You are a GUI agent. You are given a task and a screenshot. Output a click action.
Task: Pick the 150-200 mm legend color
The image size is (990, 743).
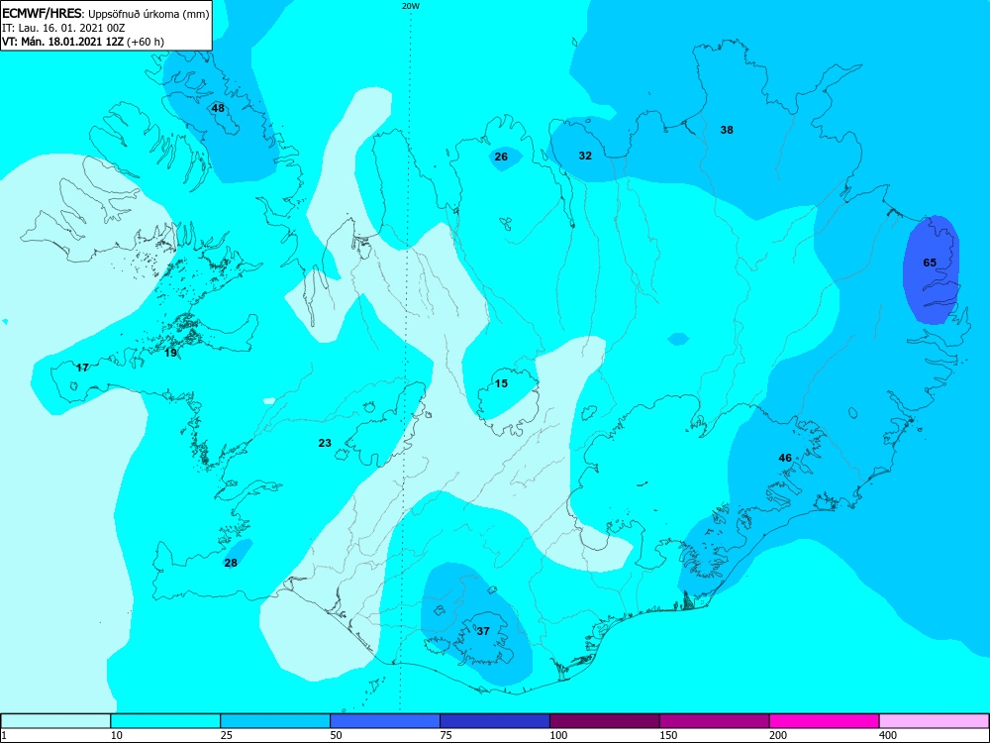click(715, 721)
